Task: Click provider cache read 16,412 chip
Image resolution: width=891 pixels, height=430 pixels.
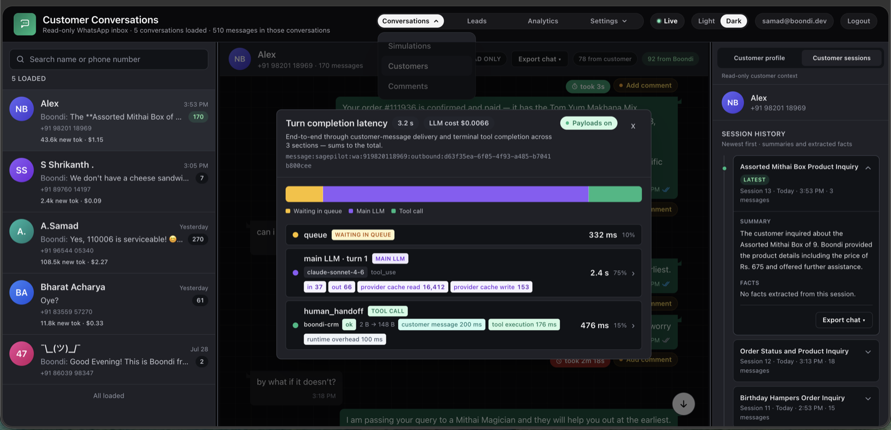Action: point(403,287)
